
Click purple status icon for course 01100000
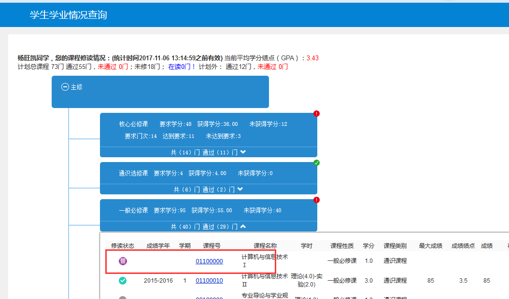pyautogui.click(x=123, y=261)
